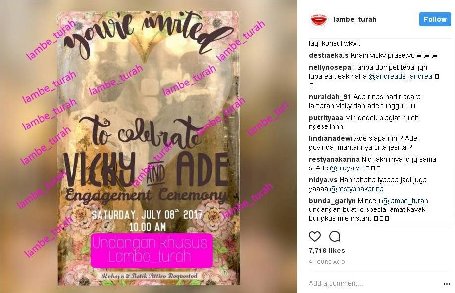Follow the lambe_turah account
This screenshot has width=455, height=293.
pyautogui.click(x=435, y=19)
